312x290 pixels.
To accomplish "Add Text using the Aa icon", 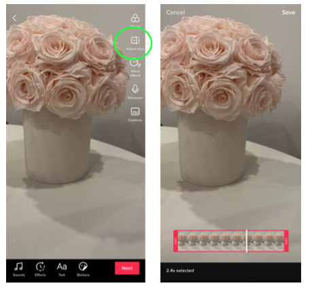I will coord(62,270).
